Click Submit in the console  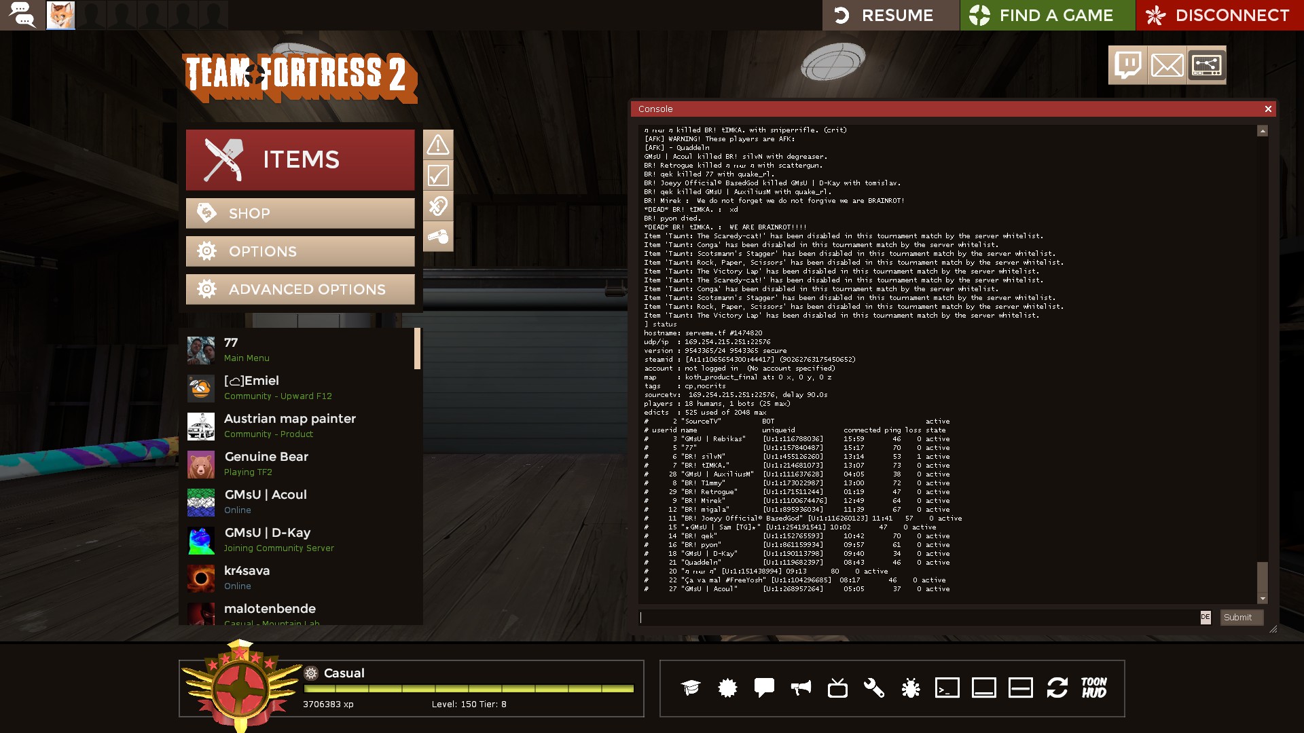pyautogui.click(x=1241, y=617)
